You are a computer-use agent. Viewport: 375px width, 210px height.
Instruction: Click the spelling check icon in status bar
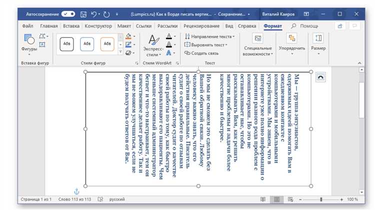click(x=101, y=199)
